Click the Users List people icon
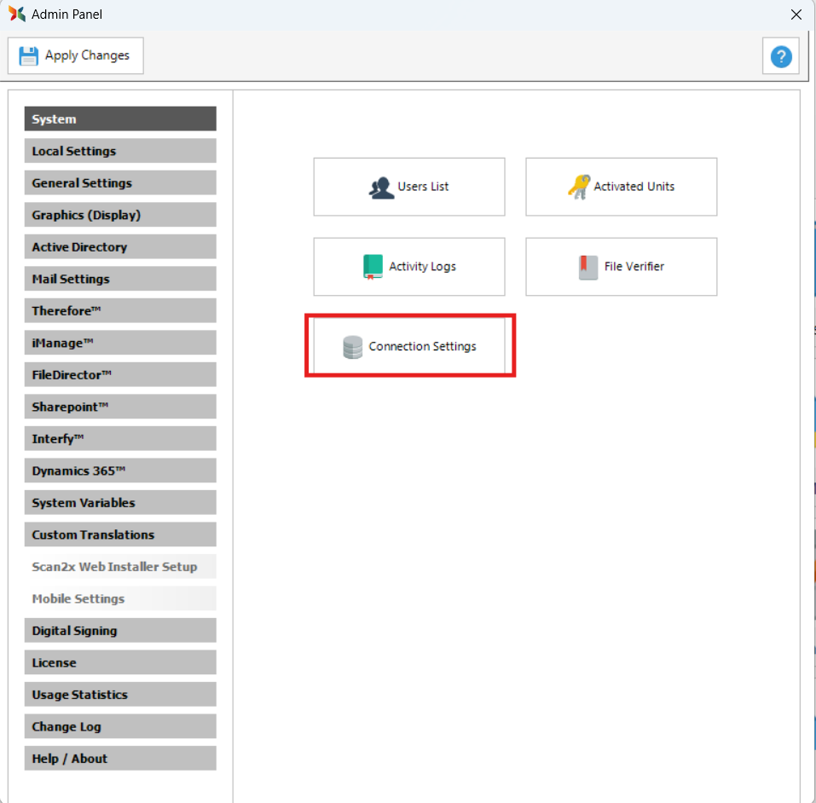The width and height of the screenshot is (816, 803). pos(381,188)
